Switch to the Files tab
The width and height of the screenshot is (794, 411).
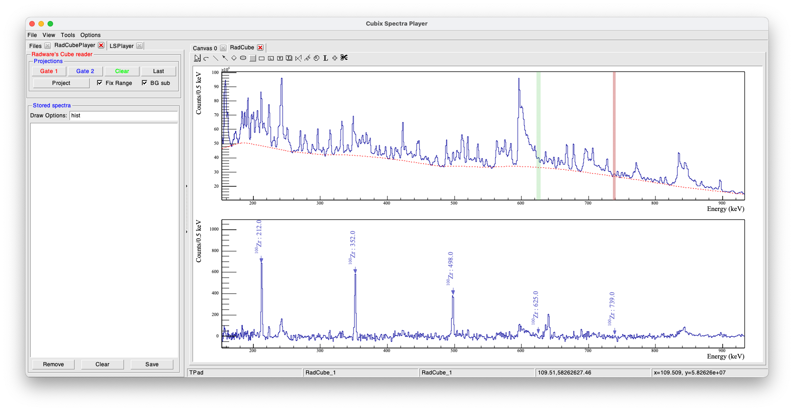coord(35,46)
